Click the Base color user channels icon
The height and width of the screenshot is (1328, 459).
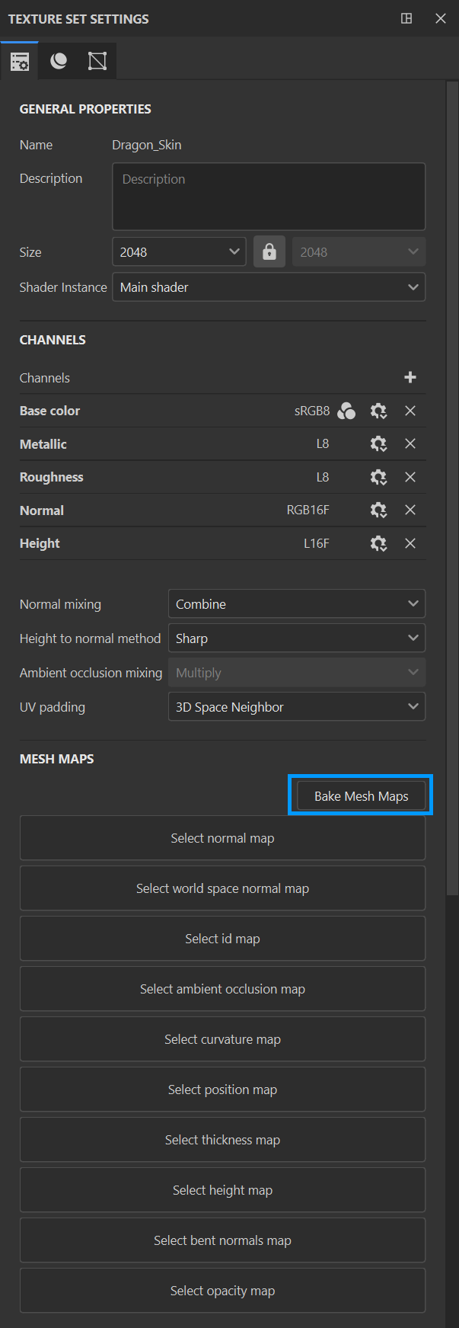346,411
